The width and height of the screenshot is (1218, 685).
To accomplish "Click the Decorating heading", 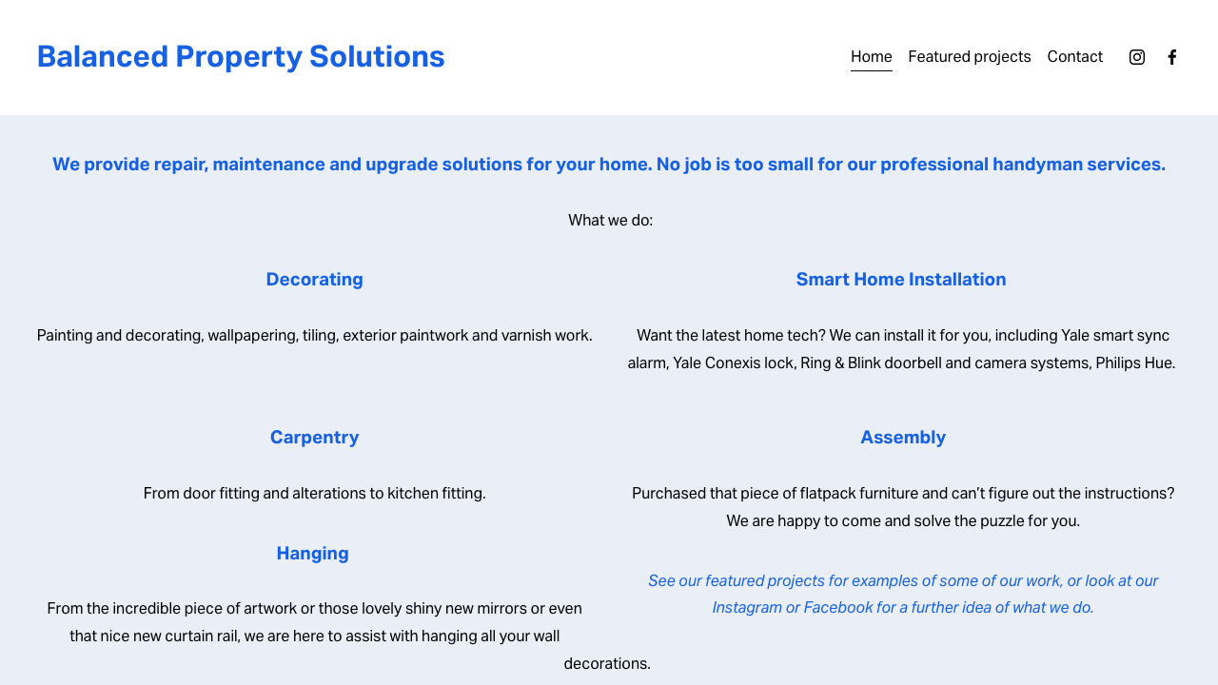I will pos(314,280).
